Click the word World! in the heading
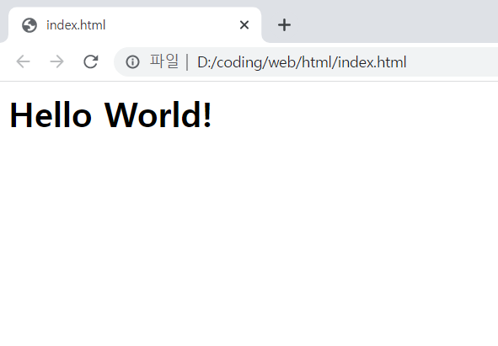498x346 pixels. [158, 115]
